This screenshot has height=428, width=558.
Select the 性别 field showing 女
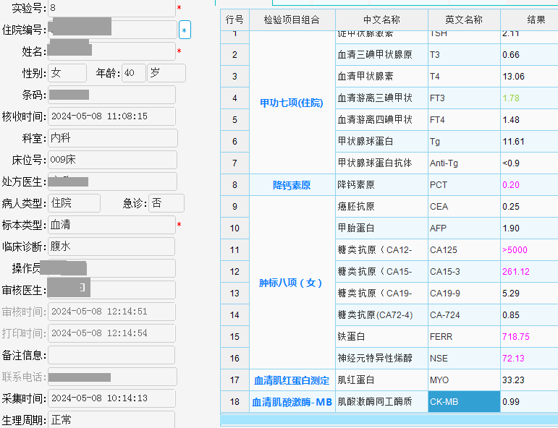tap(68, 73)
